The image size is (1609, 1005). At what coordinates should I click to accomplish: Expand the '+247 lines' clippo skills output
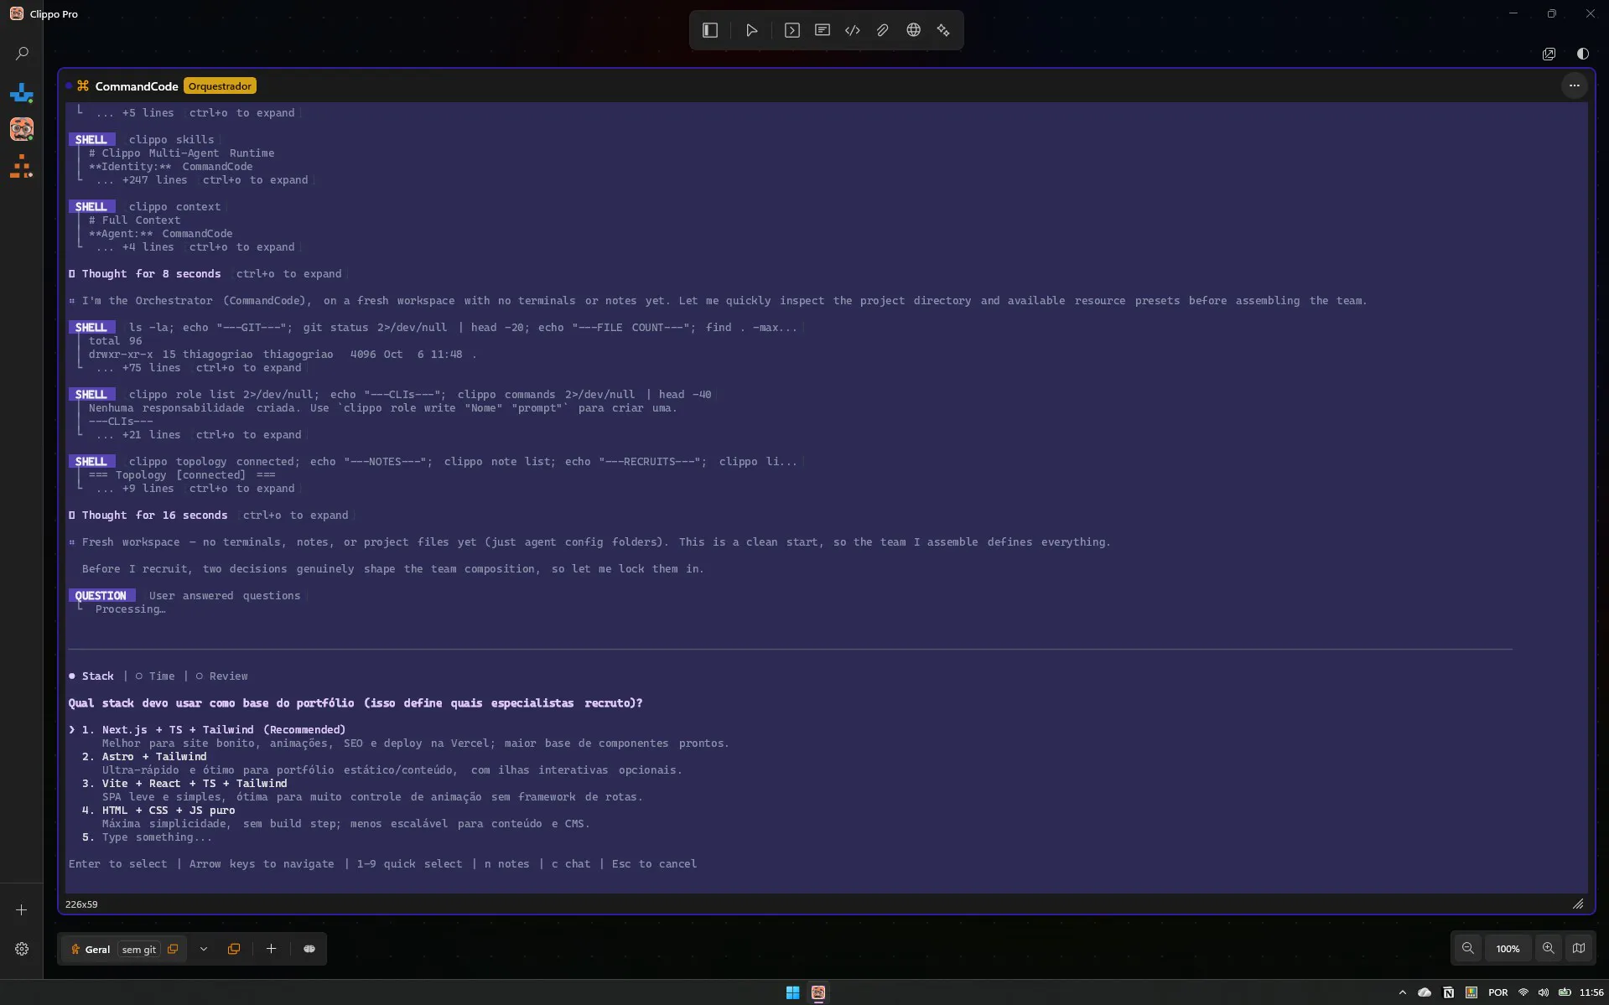[x=201, y=180]
